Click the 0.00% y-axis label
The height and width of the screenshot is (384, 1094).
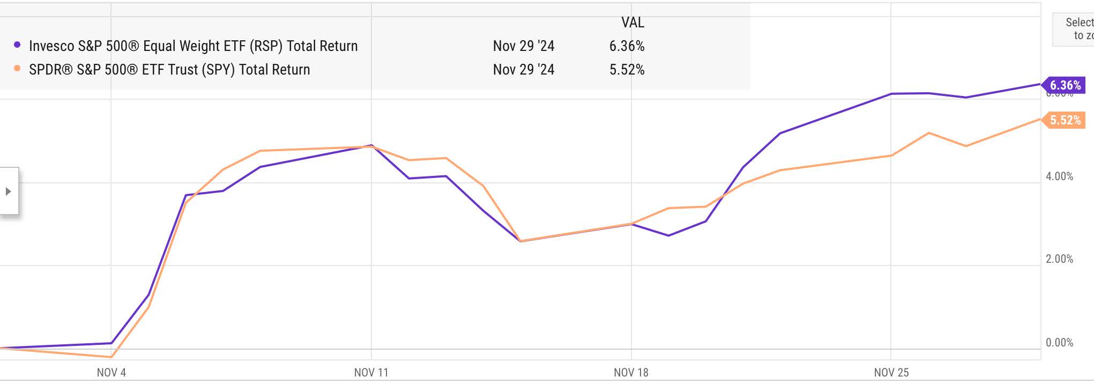click(x=1059, y=343)
